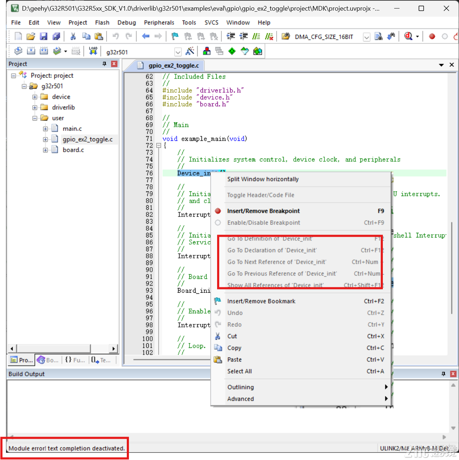Collapse the user folder

click(x=35, y=117)
